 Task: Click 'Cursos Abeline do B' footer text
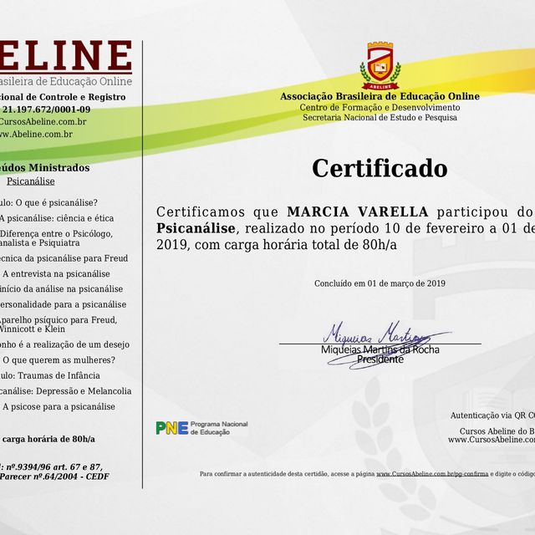click(497, 431)
